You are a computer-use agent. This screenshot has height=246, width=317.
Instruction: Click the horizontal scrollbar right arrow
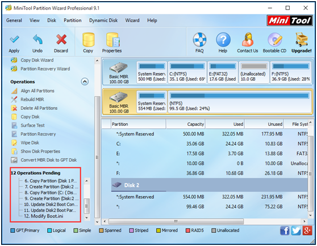(305, 222)
